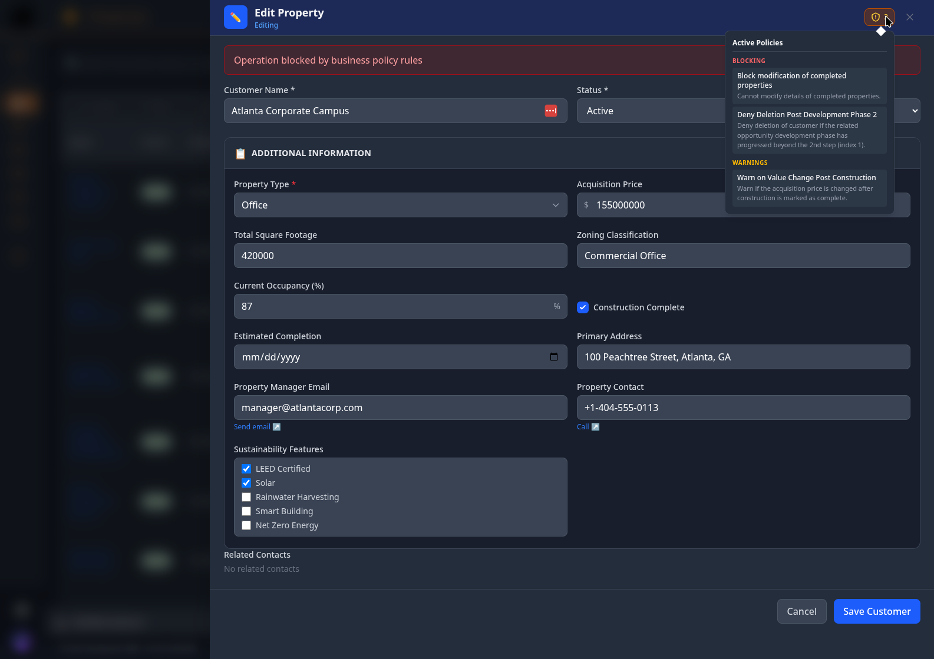Click into the Total Square Footage field
Image resolution: width=934 pixels, height=659 pixels.
coord(400,256)
